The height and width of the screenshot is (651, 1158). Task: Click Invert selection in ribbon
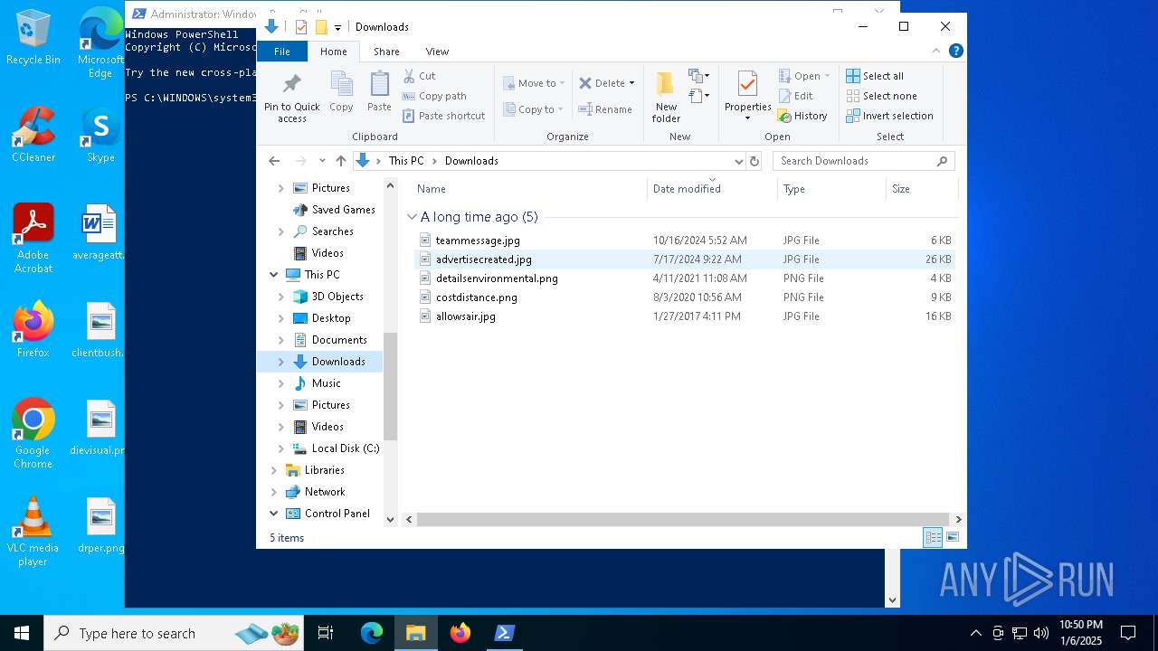(x=889, y=116)
